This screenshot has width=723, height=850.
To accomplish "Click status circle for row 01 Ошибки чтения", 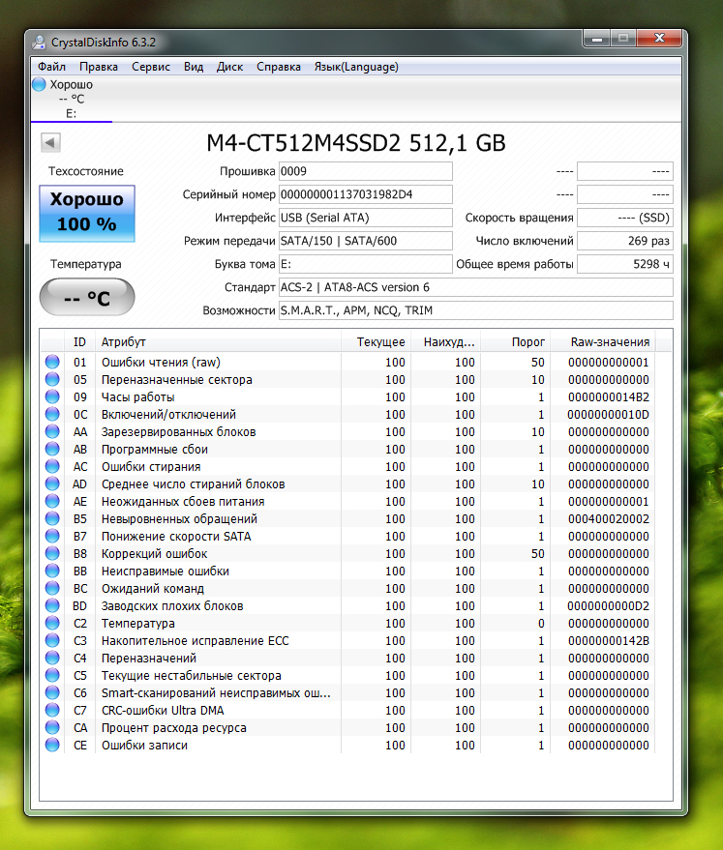I will point(52,362).
